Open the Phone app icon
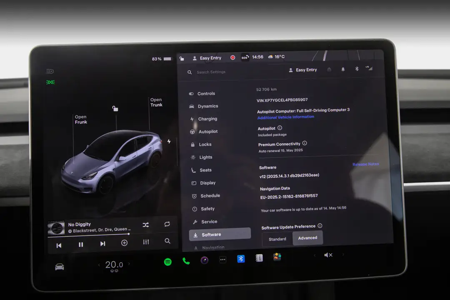450x300 pixels. tap(186, 261)
